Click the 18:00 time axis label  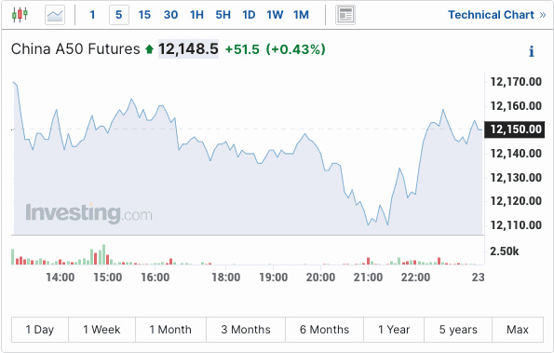click(226, 277)
